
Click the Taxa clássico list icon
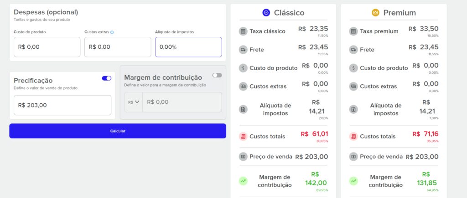click(243, 31)
